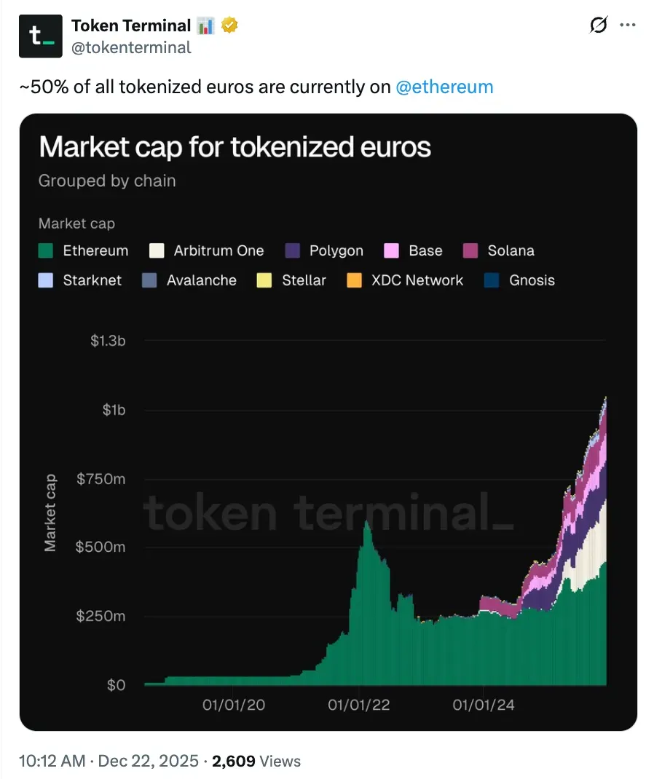Screen dimensions: 654x779
Task: Click the Solana legend swatch
Action: point(470,251)
